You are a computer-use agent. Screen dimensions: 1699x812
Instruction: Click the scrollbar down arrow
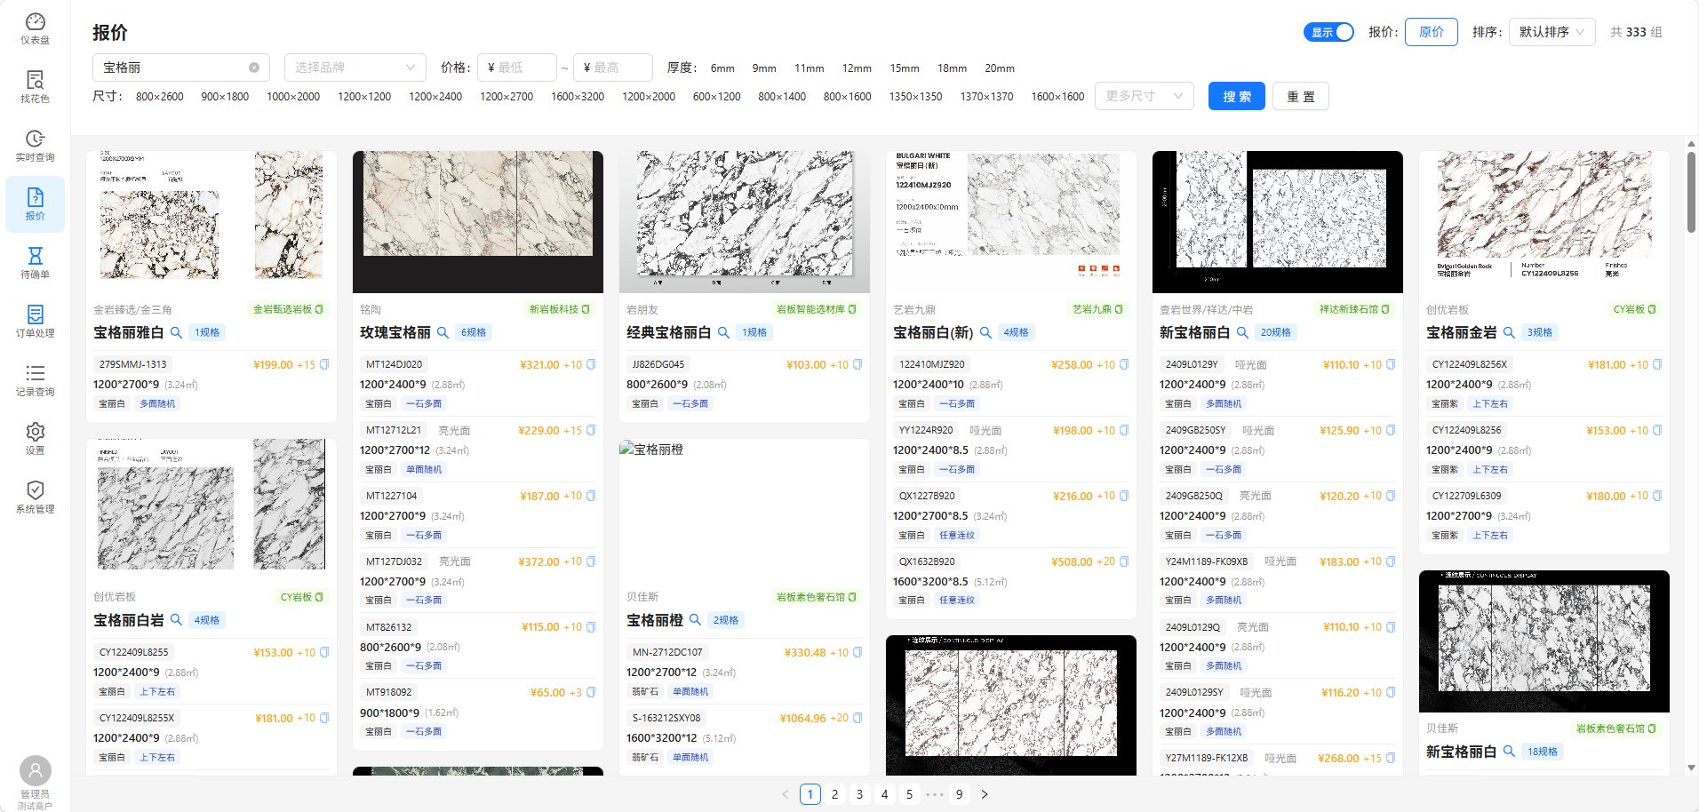click(1691, 768)
